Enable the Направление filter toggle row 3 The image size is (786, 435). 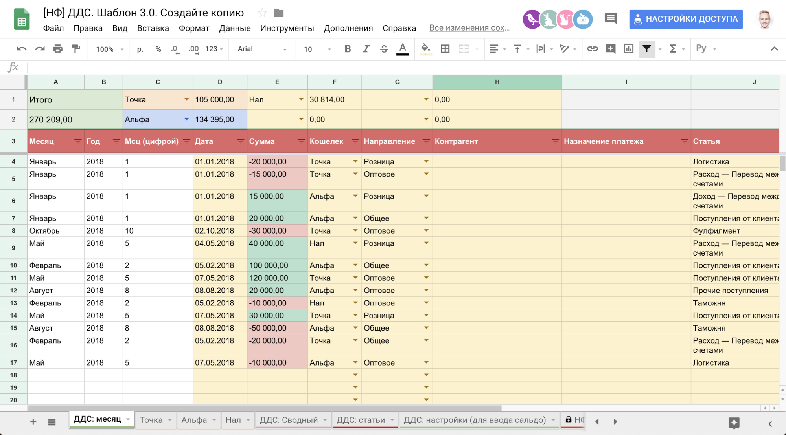click(427, 141)
